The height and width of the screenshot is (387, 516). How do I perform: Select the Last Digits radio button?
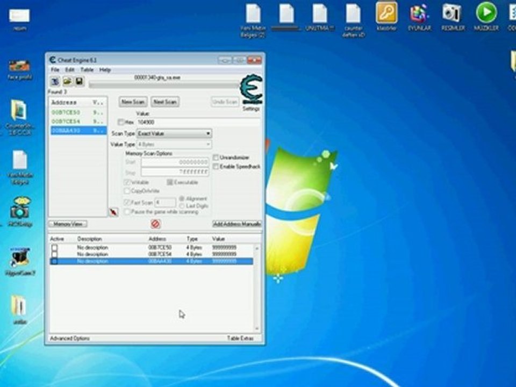pos(182,206)
